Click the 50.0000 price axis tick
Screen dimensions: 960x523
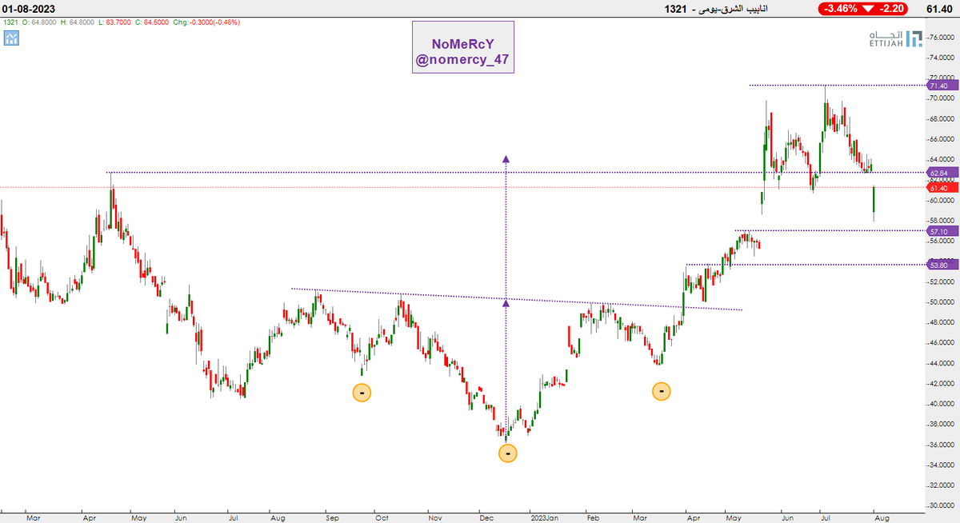coord(942,302)
